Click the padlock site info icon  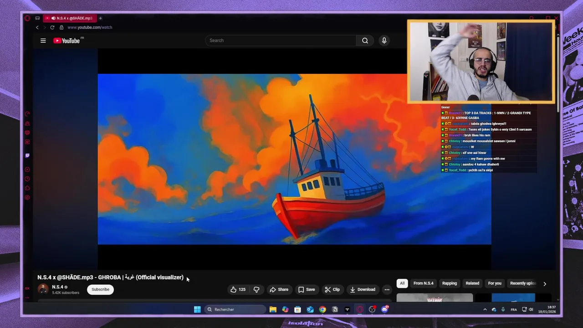tap(61, 27)
